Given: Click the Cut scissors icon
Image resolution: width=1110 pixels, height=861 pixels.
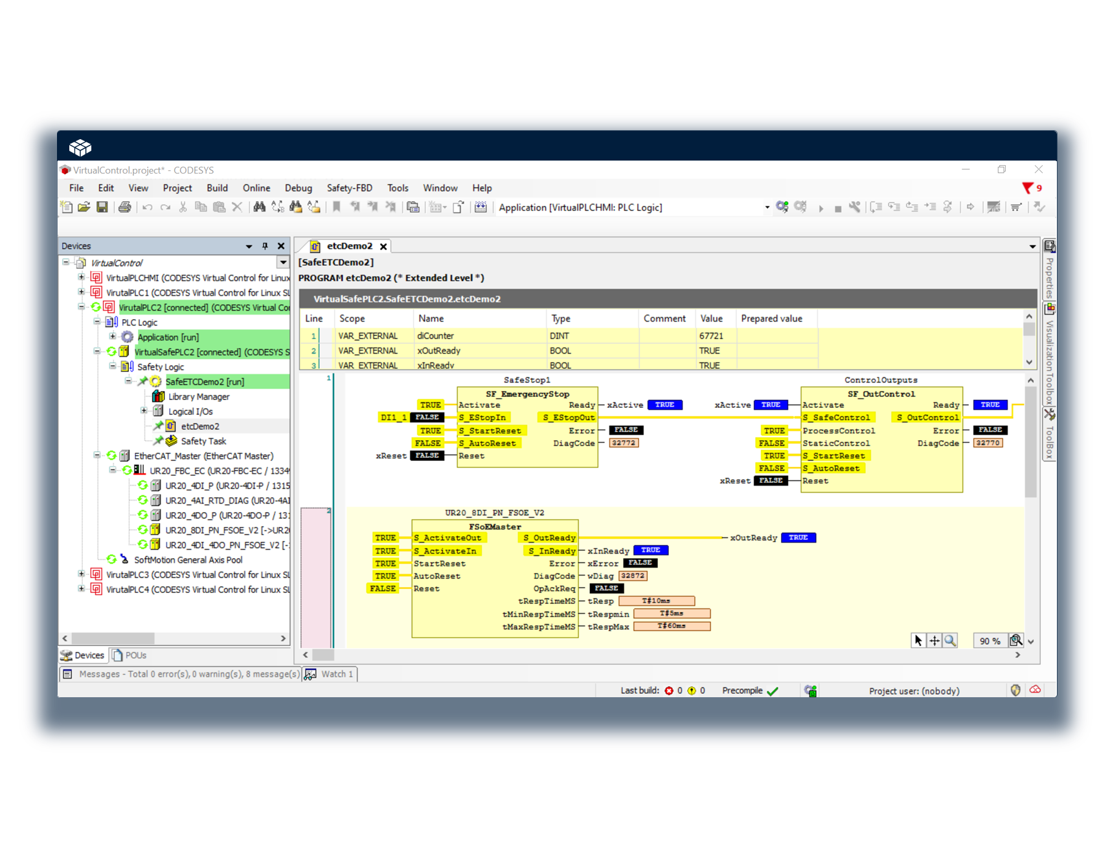Looking at the screenshot, I should tap(183, 207).
